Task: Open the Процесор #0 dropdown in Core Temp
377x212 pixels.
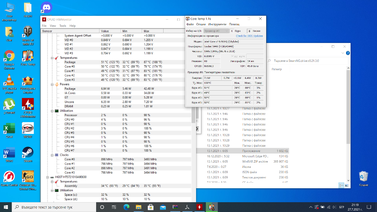Action: [216, 31]
